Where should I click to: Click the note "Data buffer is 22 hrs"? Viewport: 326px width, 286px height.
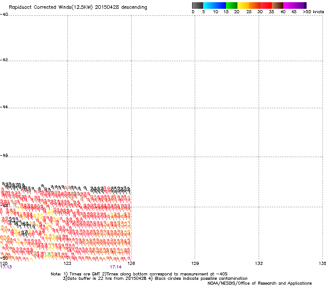pos(88,279)
